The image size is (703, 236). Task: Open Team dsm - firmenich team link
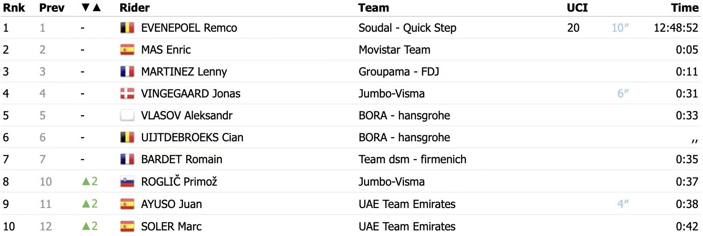pyautogui.click(x=412, y=160)
